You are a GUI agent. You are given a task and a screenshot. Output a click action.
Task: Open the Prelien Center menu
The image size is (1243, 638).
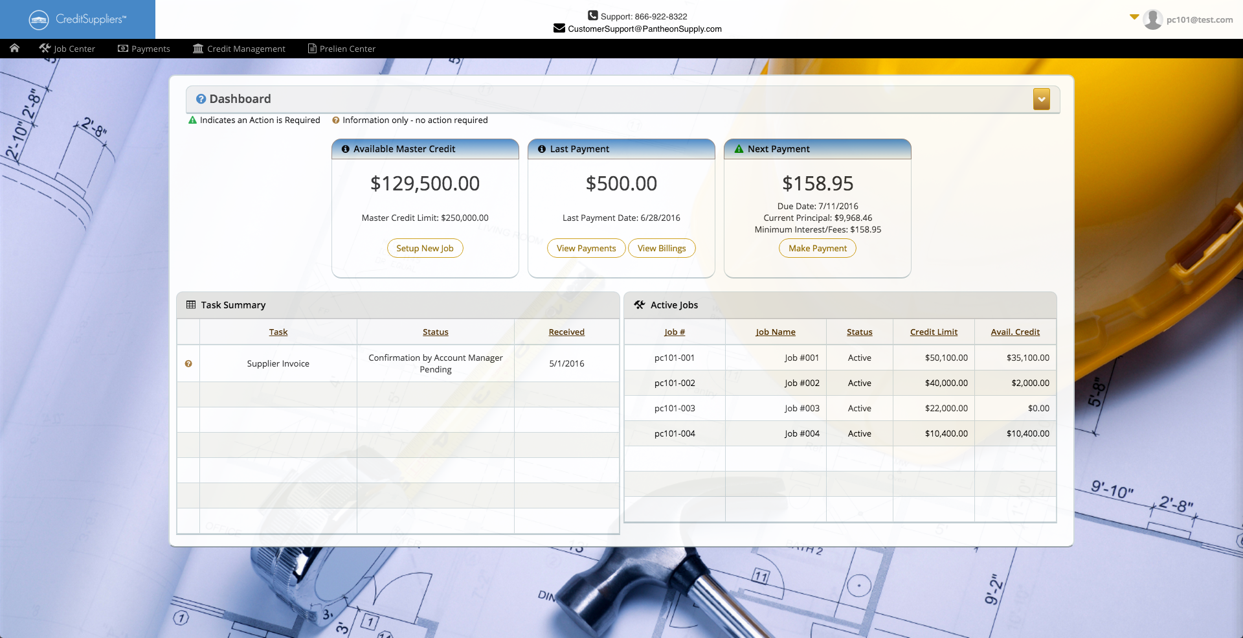coord(341,49)
